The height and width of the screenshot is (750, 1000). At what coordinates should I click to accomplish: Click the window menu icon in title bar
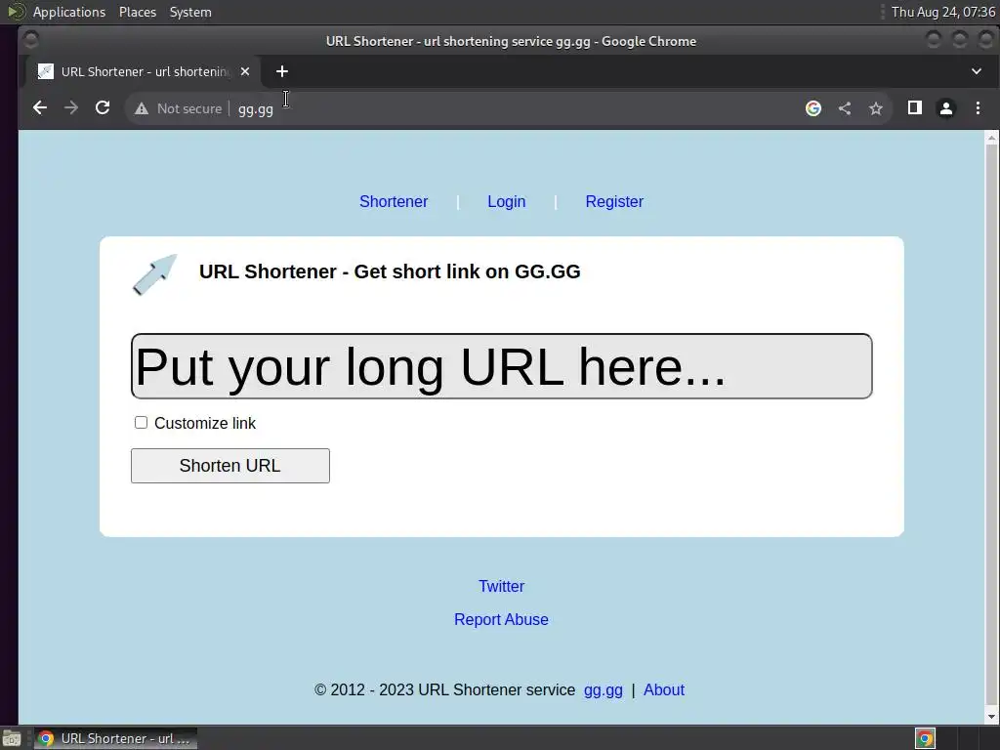30,40
